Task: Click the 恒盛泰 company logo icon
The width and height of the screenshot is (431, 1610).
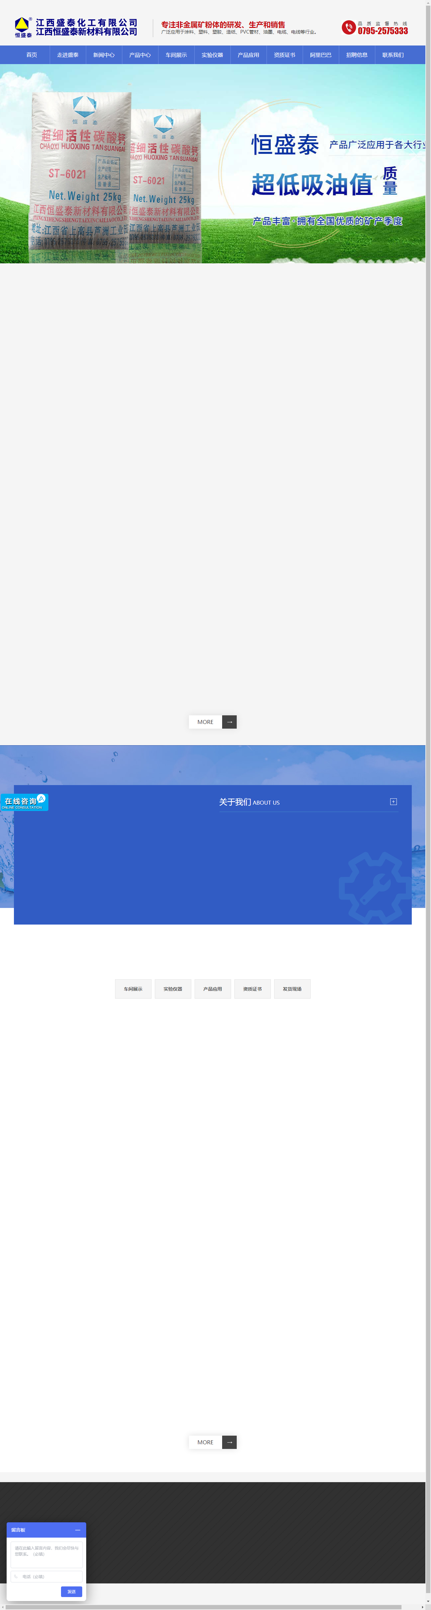Action: click(23, 27)
